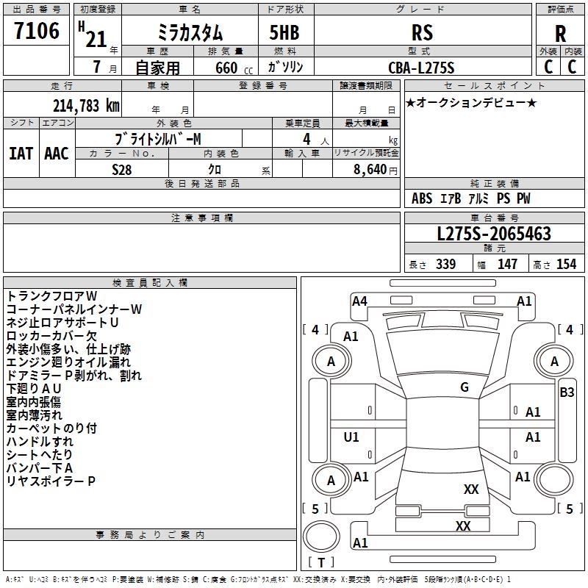Screen dimensions: 588x588
Task: Select the オークションデビュー sales point text
Action: [x=471, y=102]
